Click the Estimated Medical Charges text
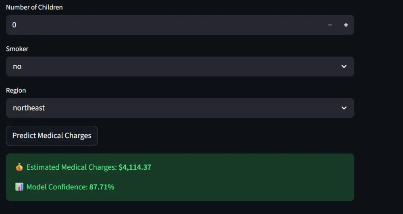The width and height of the screenshot is (403, 214). click(72, 167)
